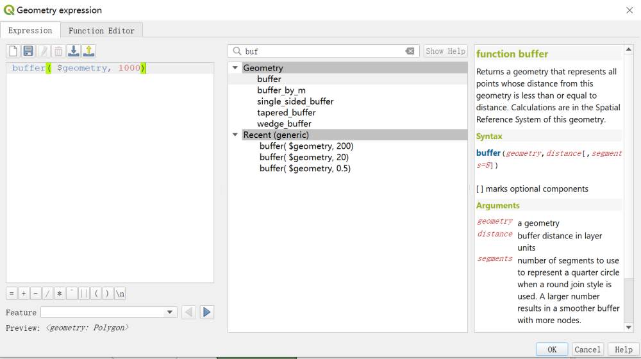The image size is (641, 359).
Task: Collapse the Geometry function group
Action: (235, 68)
